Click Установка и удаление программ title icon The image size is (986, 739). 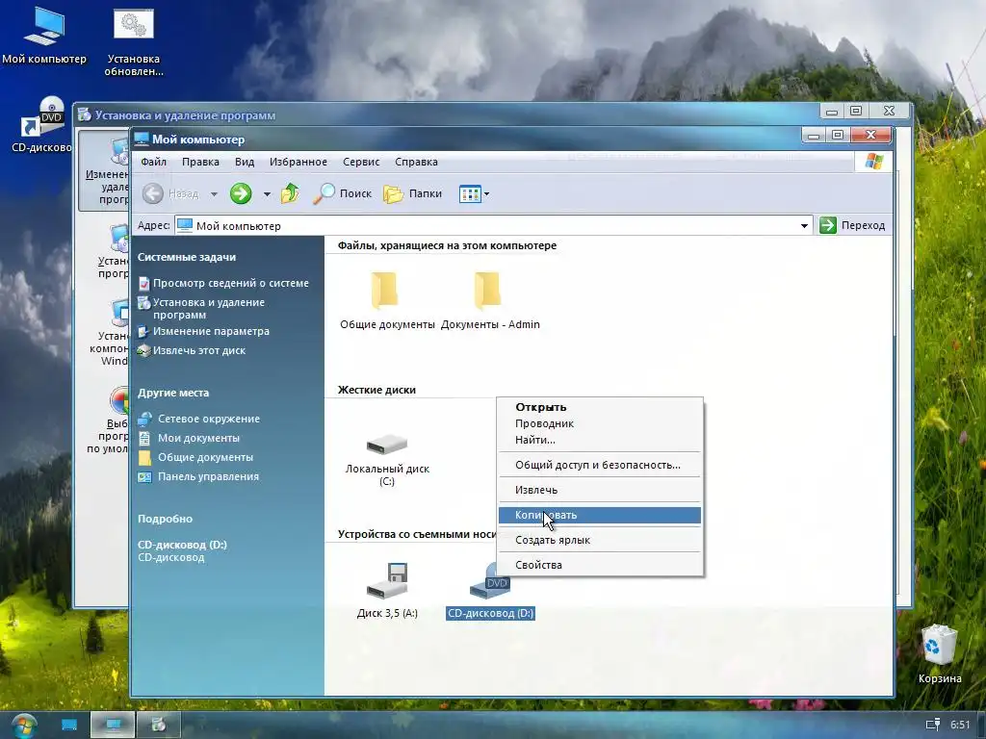pyautogui.click(x=85, y=115)
